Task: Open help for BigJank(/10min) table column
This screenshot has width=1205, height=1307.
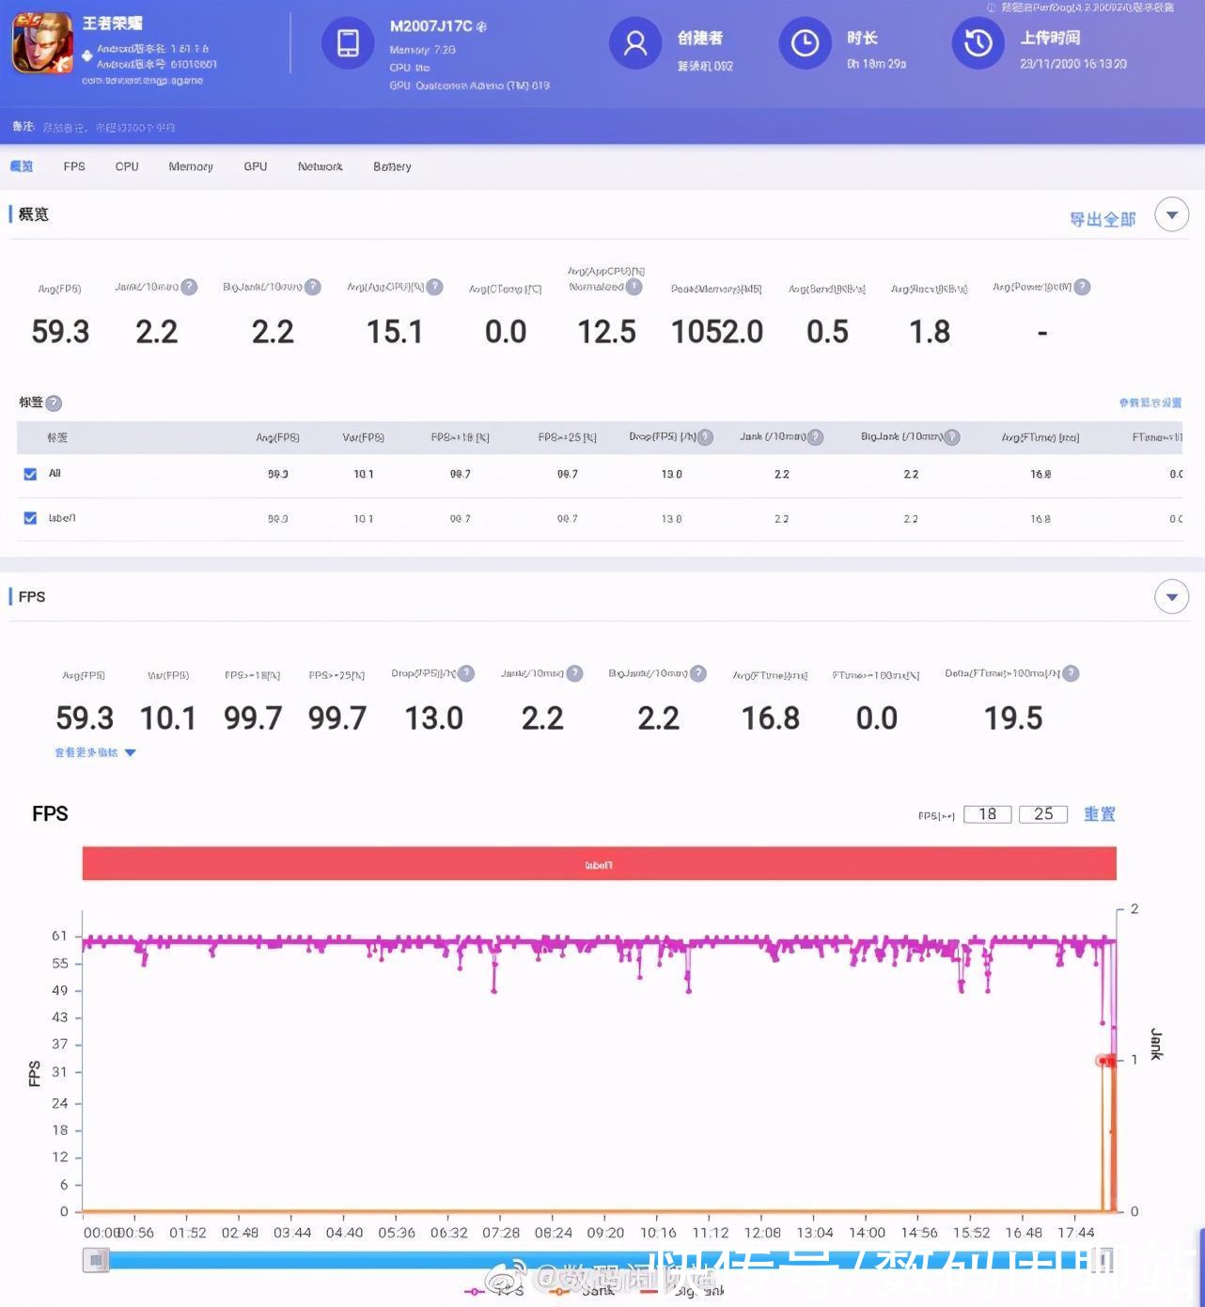Action: pyautogui.click(x=952, y=437)
